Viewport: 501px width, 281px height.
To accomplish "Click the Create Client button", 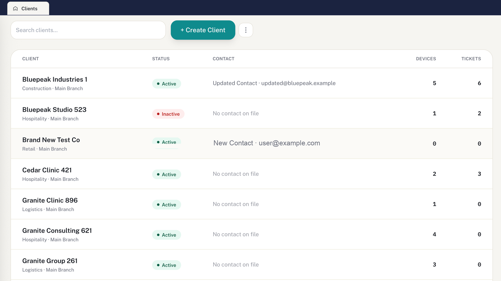I will click(203, 30).
